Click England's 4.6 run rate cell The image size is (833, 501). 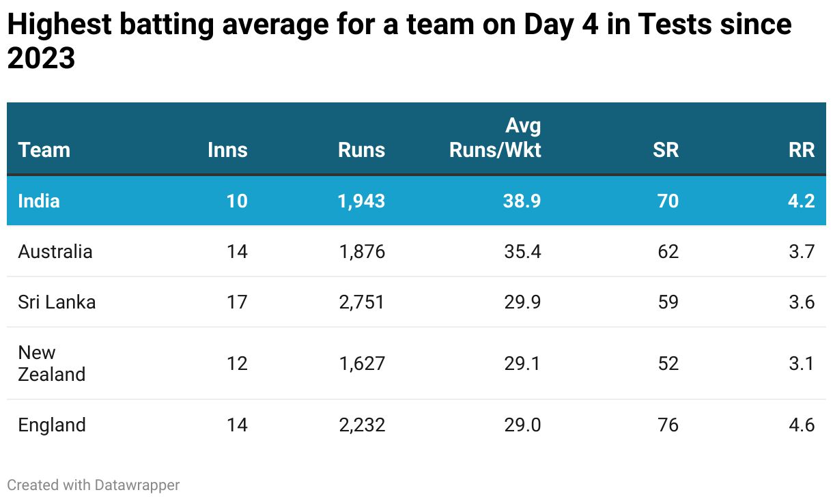coord(801,425)
